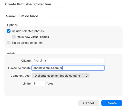Click the Options section heading
The height and width of the screenshot is (110, 127).
coord(12,25)
